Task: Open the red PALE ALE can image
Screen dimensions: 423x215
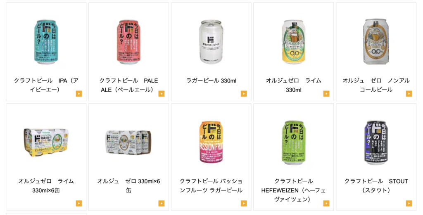Action: [x=129, y=42]
